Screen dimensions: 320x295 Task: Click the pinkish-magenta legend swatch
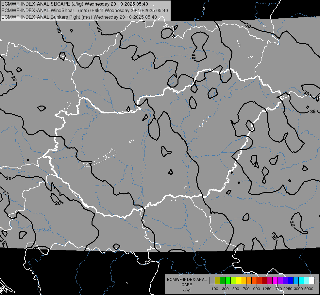(270, 281)
